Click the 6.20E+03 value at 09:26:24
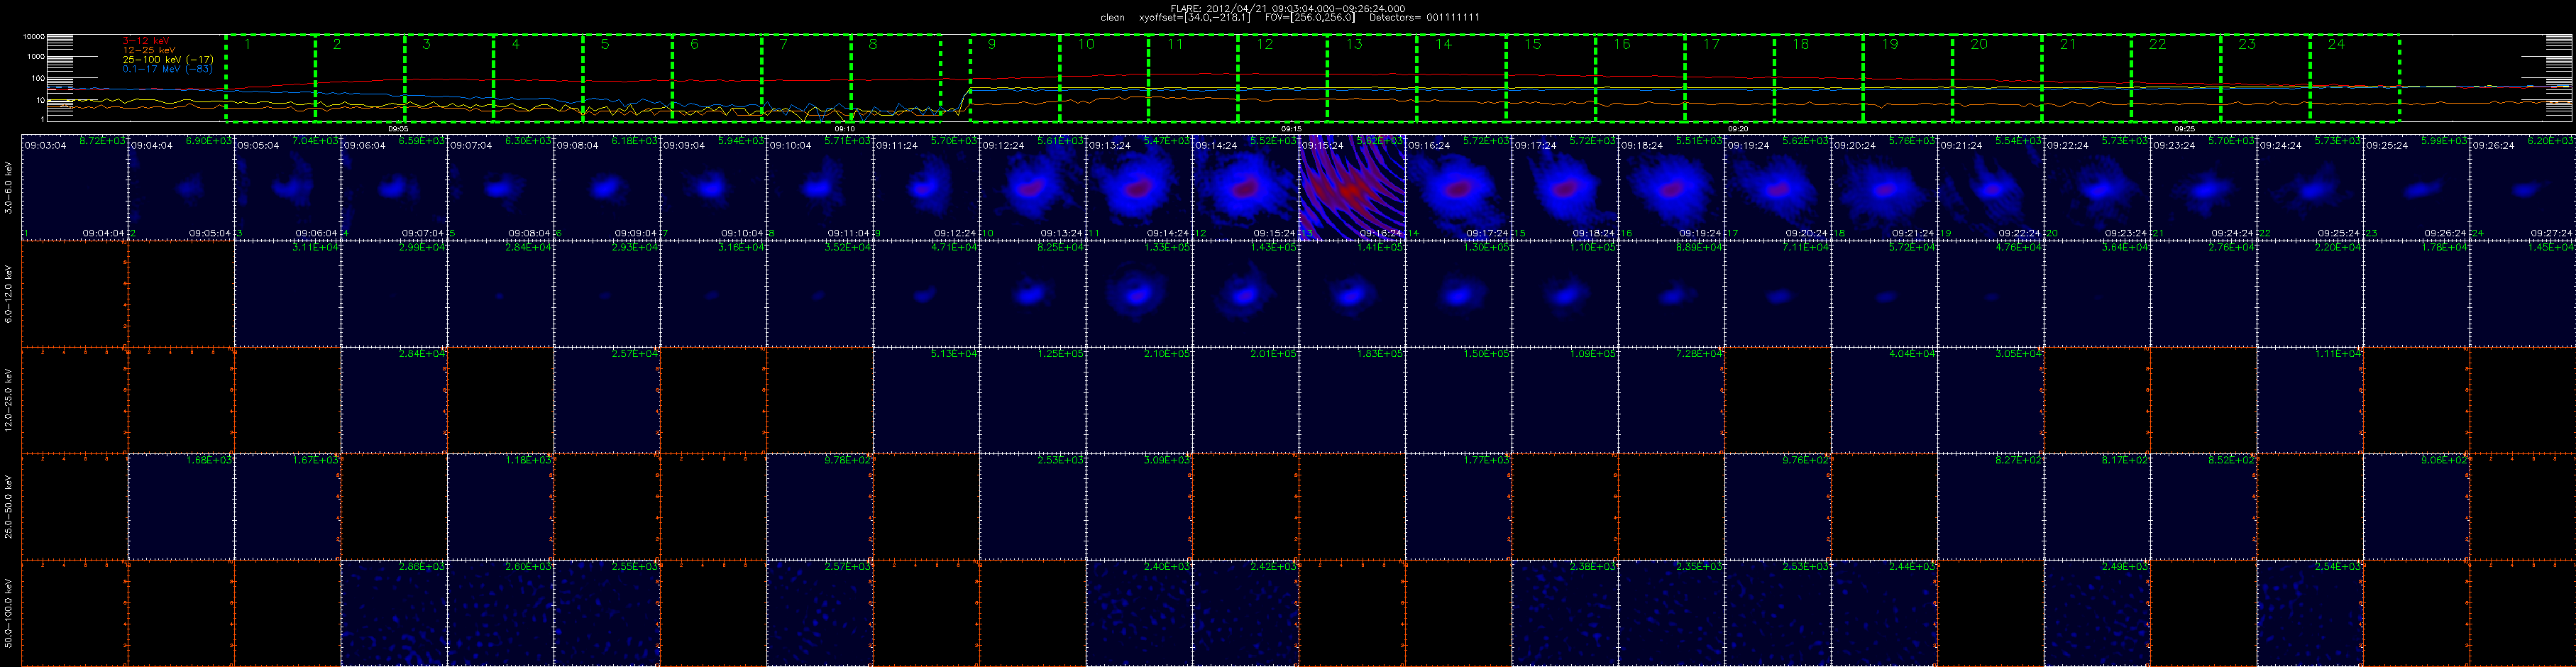Viewport: 2576px width, 667px height. 2551,142
